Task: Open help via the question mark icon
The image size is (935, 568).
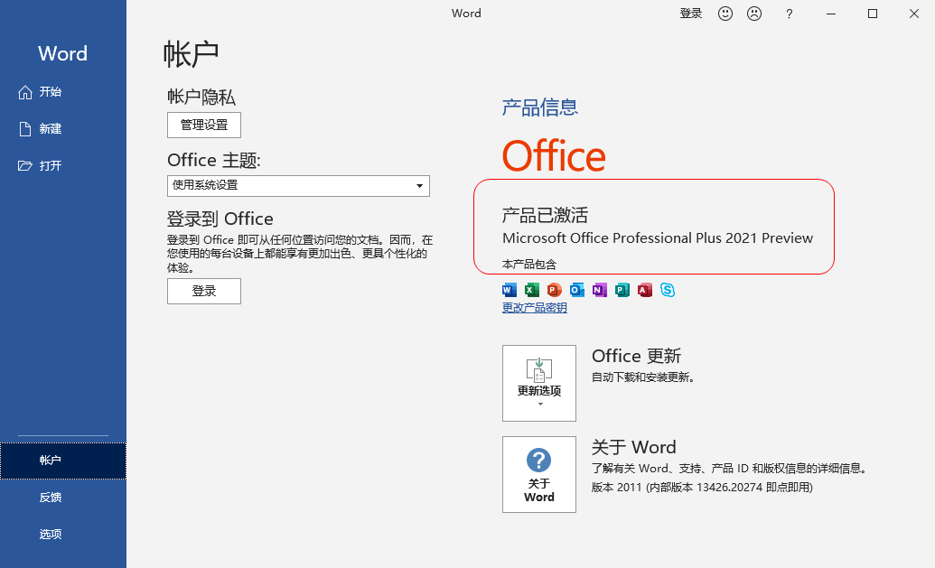Action: point(789,14)
